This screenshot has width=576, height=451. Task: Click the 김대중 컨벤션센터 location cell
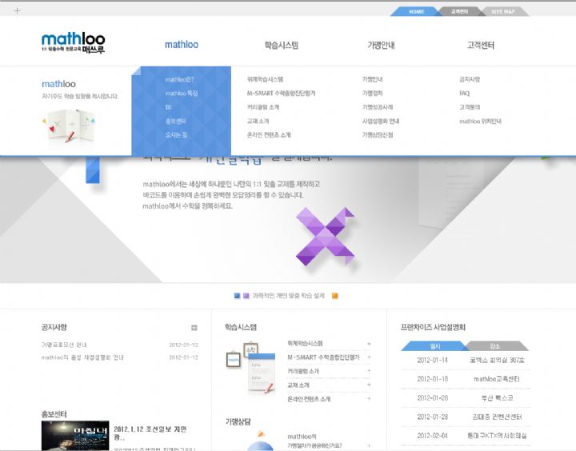(497, 417)
